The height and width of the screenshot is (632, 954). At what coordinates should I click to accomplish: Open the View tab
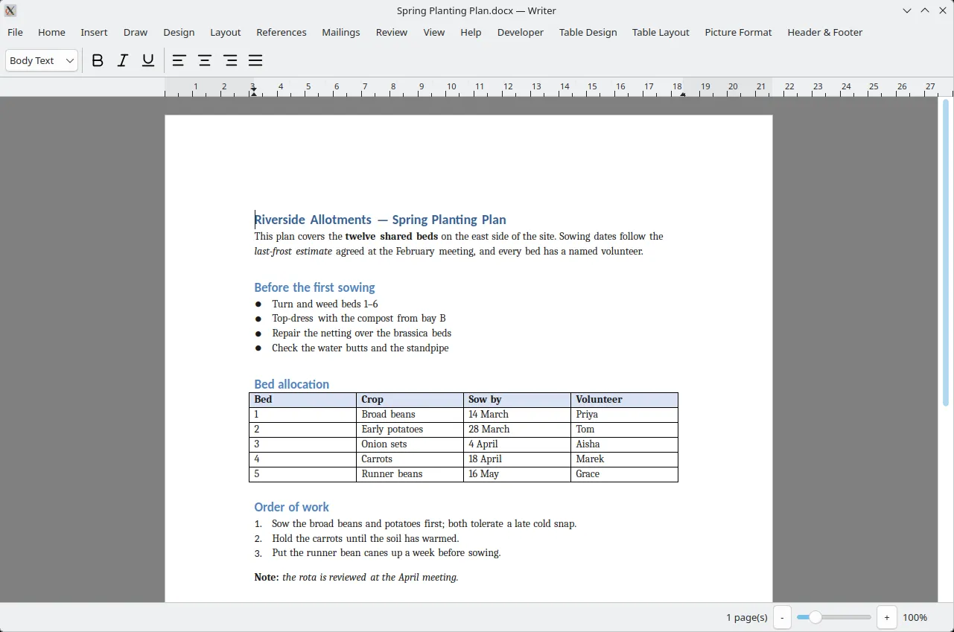[434, 33]
